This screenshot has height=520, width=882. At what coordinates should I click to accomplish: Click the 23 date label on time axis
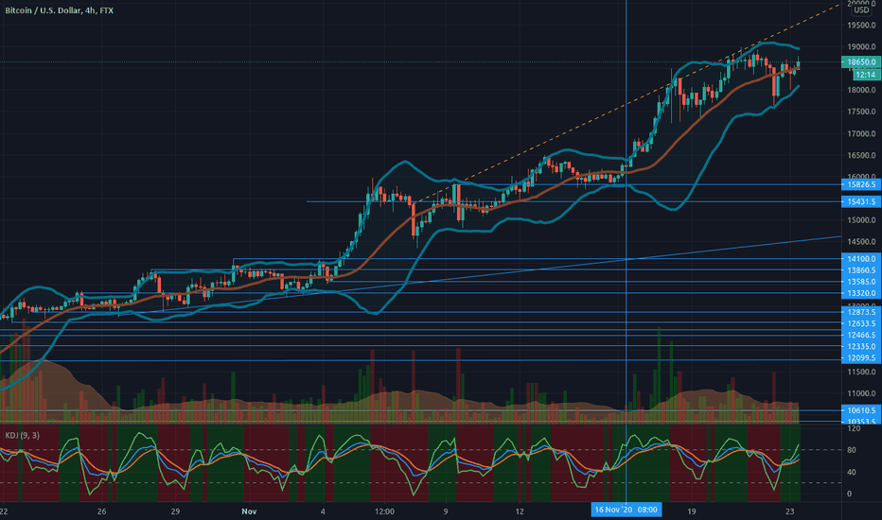point(790,511)
